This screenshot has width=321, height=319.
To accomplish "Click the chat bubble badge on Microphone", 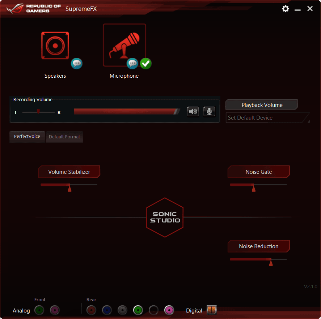I will (x=132, y=64).
